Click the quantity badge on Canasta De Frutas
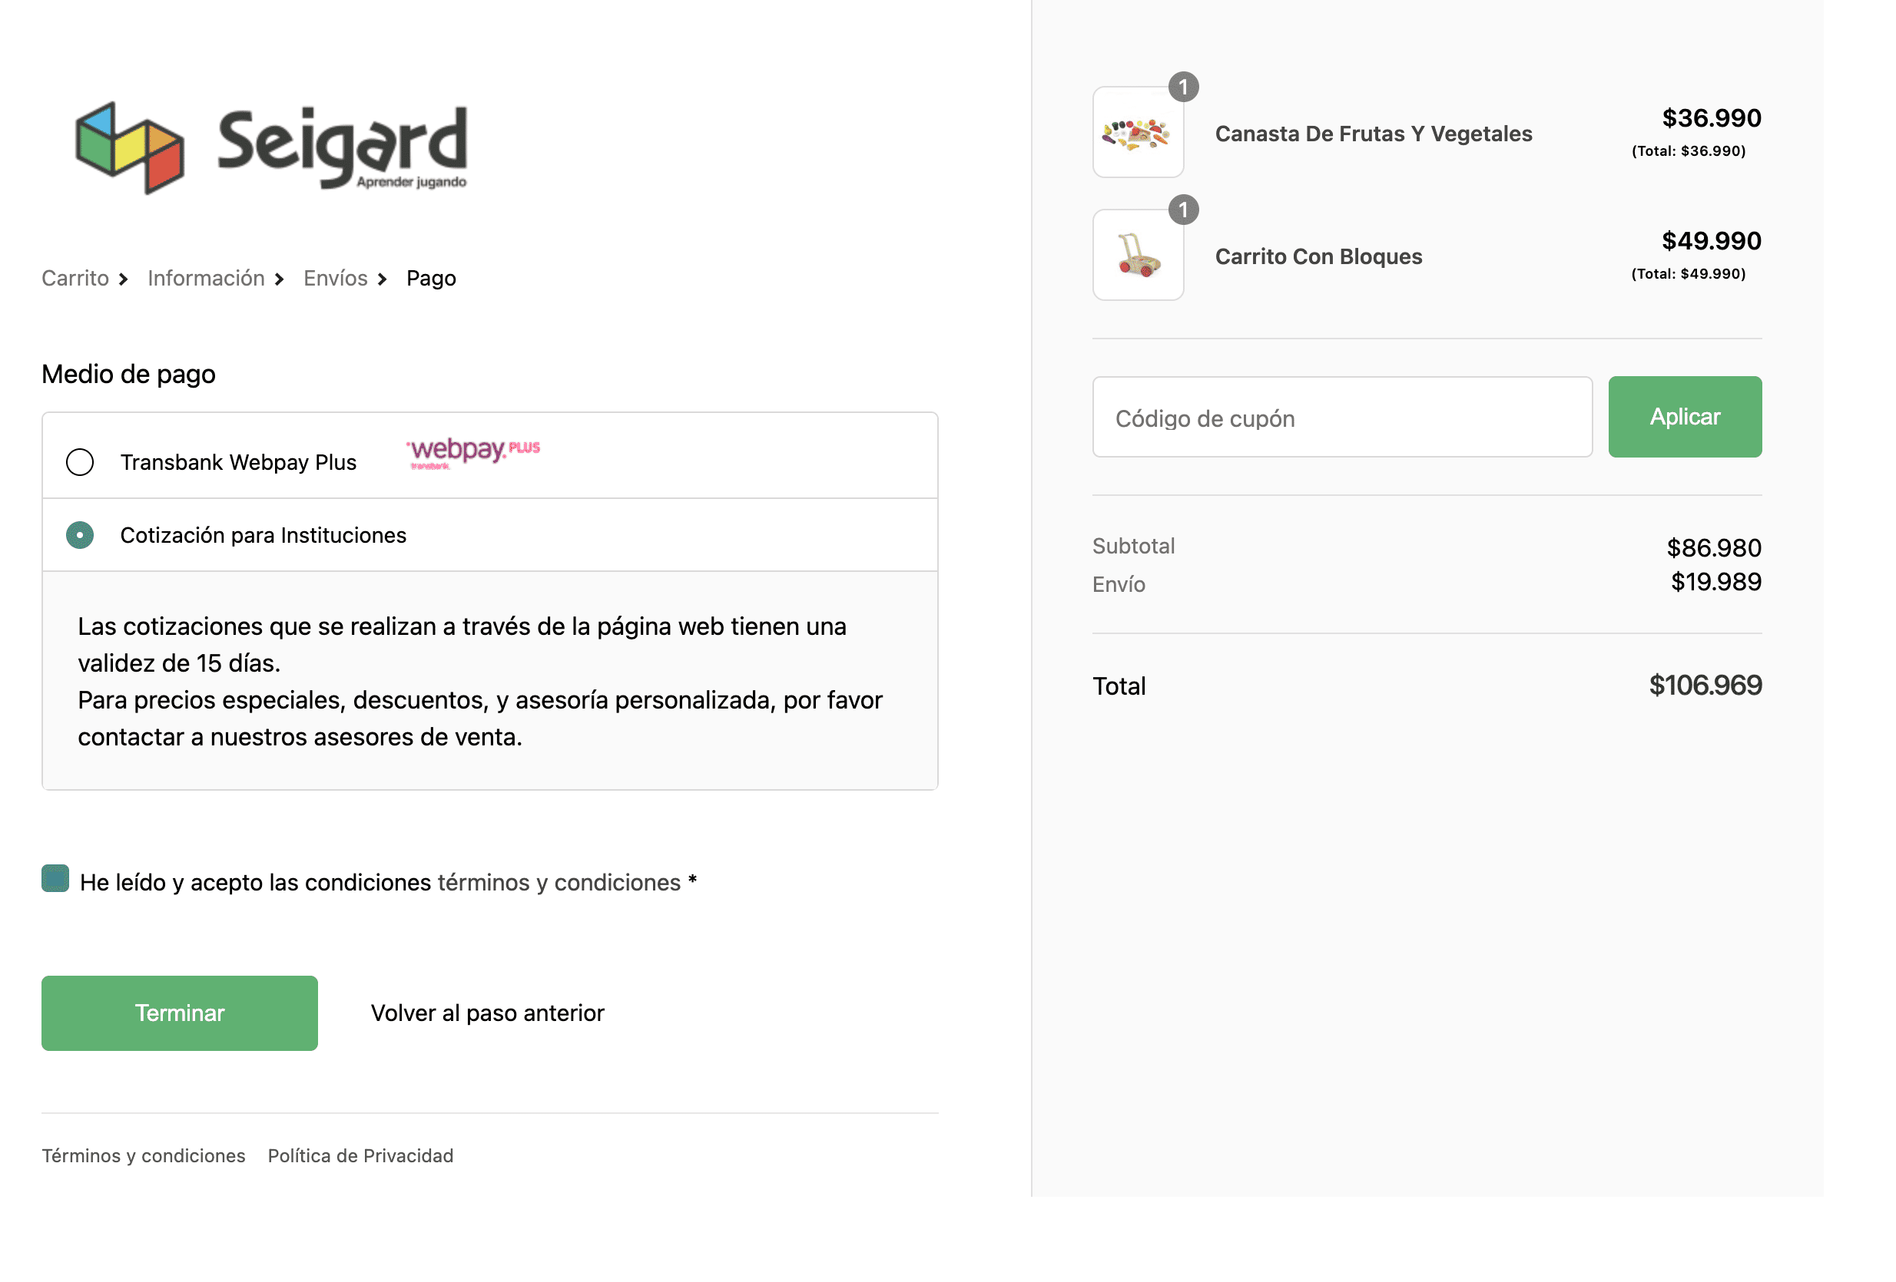Image resolution: width=1896 pixels, height=1282 pixels. click(1184, 88)
